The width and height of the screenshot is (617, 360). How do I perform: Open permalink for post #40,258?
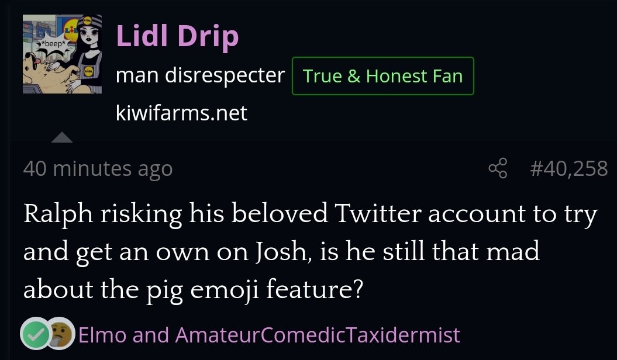pyautogui.click(x=568, y=168)
